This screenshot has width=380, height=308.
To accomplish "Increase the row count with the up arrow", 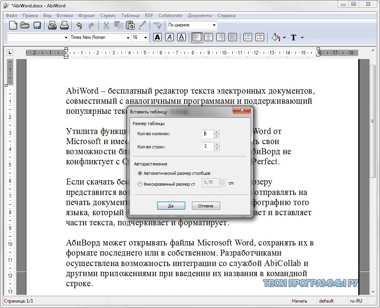I will click(217, 144).
